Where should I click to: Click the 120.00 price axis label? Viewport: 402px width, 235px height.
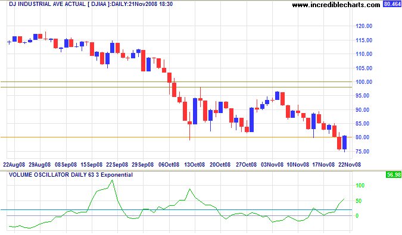(364, 26)
